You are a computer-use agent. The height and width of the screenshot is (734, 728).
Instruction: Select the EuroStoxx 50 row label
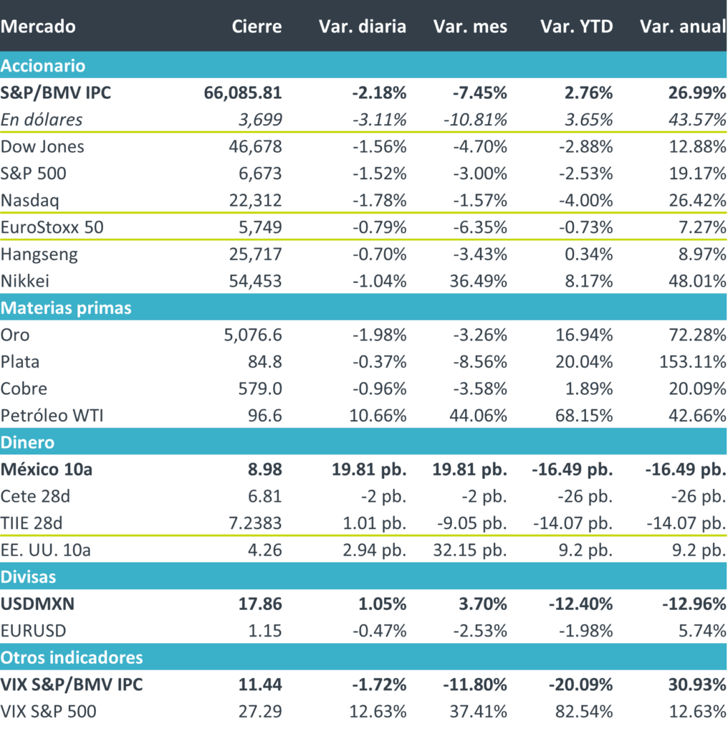(x=52, y=227)
